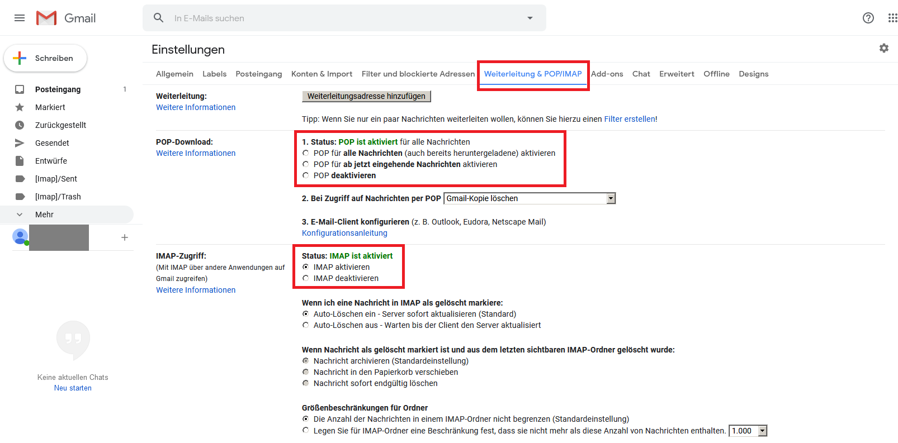Open Weitere Informationen link under Weiterleitung
This screenshot has height=443, width=898.
coord(196,107)
